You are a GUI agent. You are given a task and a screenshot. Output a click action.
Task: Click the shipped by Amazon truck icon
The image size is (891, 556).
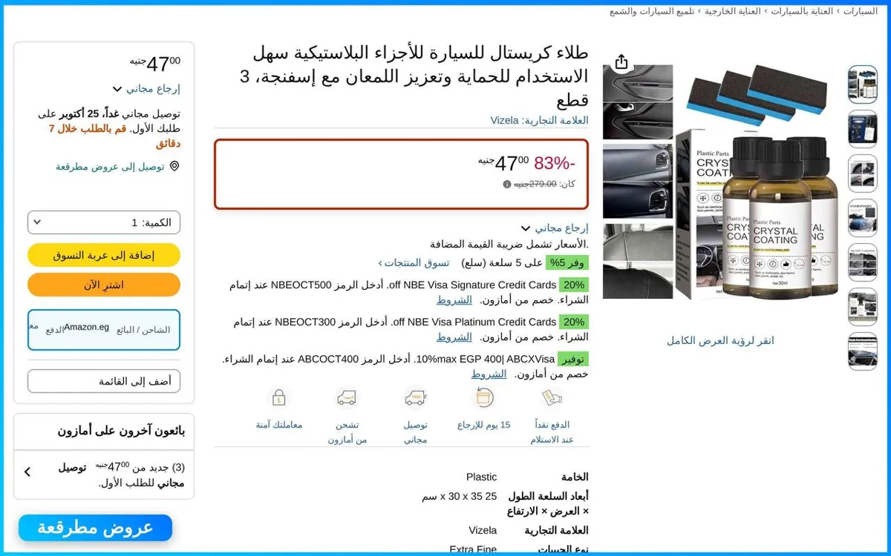347,398
